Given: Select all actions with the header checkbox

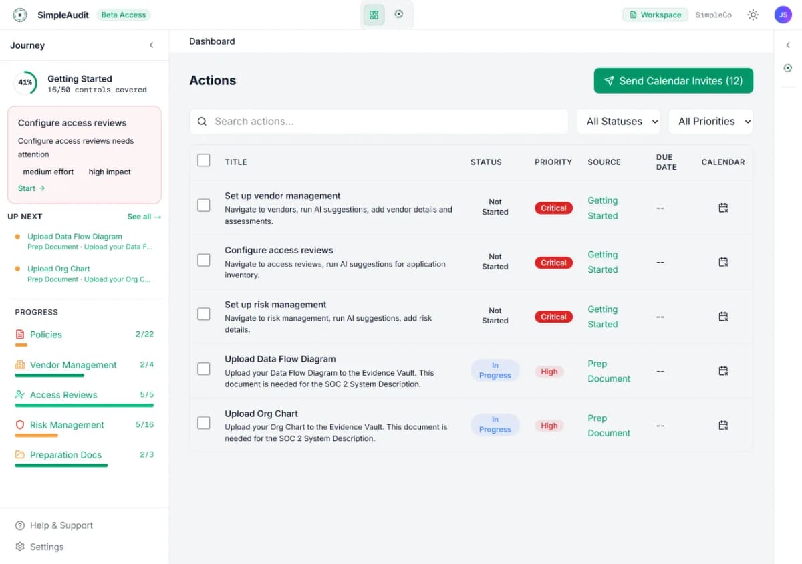Looking at the screenshot, I should click(204, 160).
